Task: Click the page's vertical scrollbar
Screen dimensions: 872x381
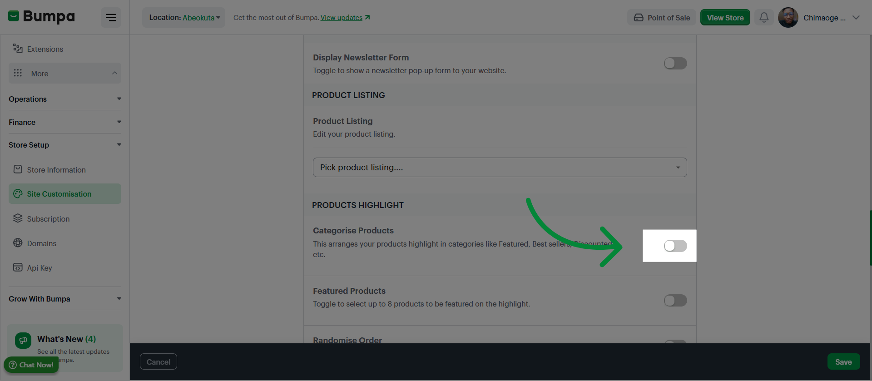Action: [870, 238]
